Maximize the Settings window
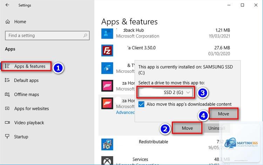The width and height of the screenshot is (263, 165). [x=242, y=5]
